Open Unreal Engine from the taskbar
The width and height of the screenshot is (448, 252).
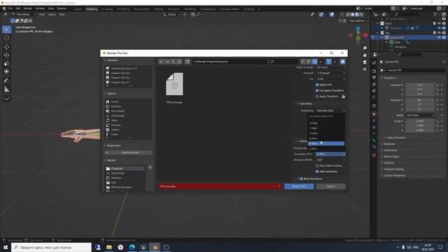[143, 247]
